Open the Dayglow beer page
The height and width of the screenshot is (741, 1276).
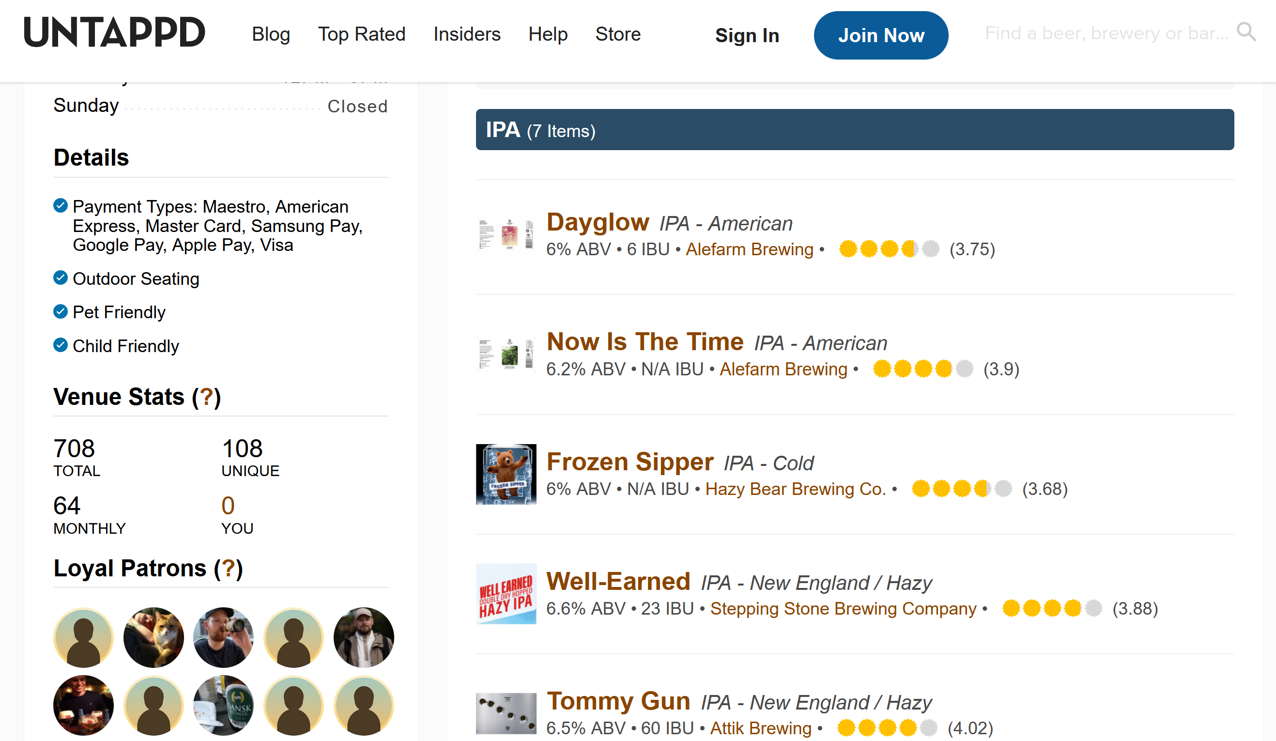(x=598, y=222)
